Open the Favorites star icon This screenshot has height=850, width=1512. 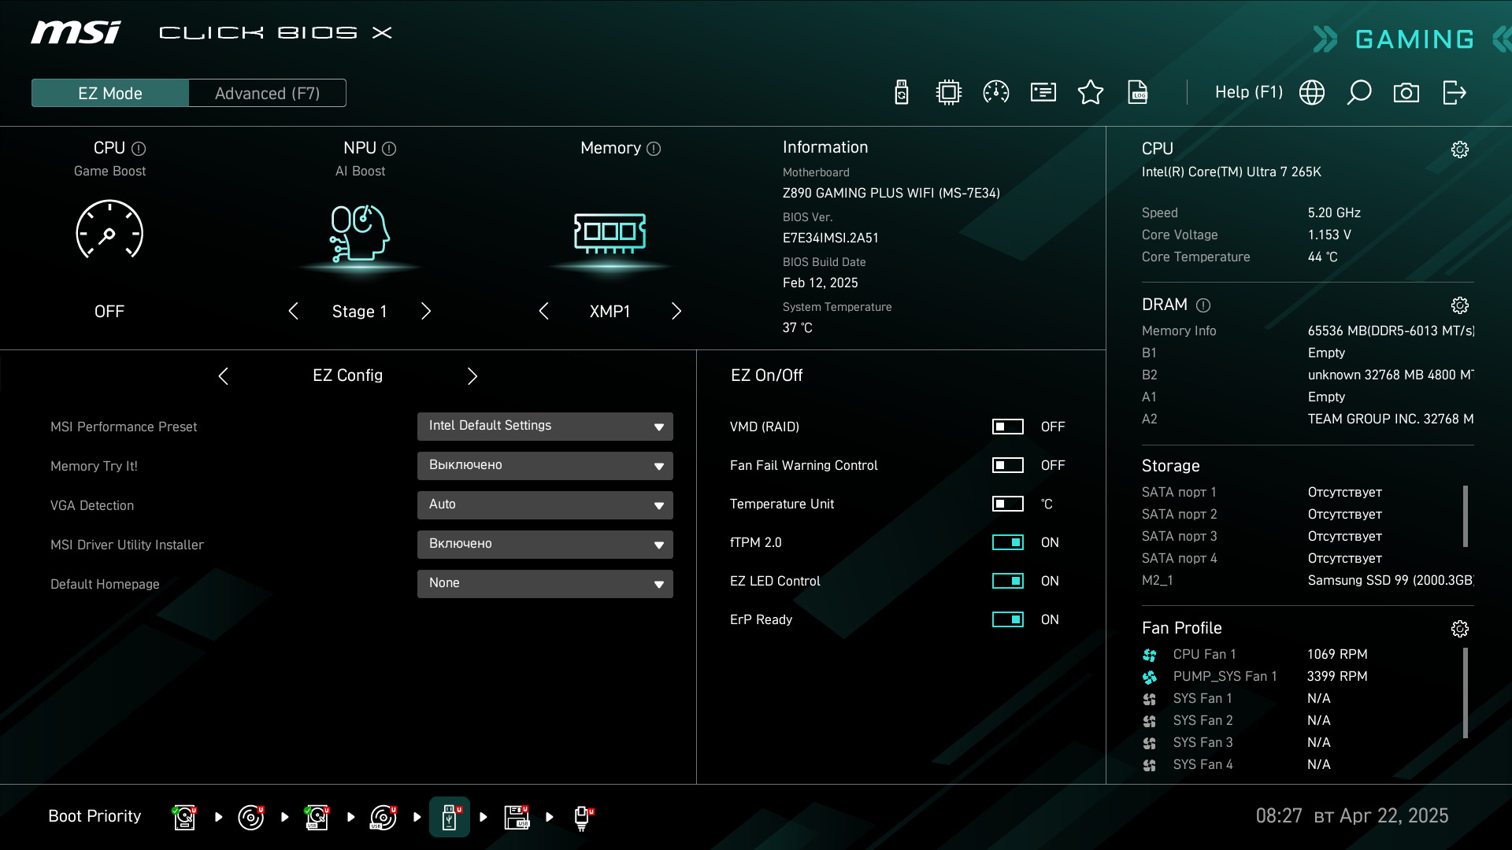(1091, 93)
